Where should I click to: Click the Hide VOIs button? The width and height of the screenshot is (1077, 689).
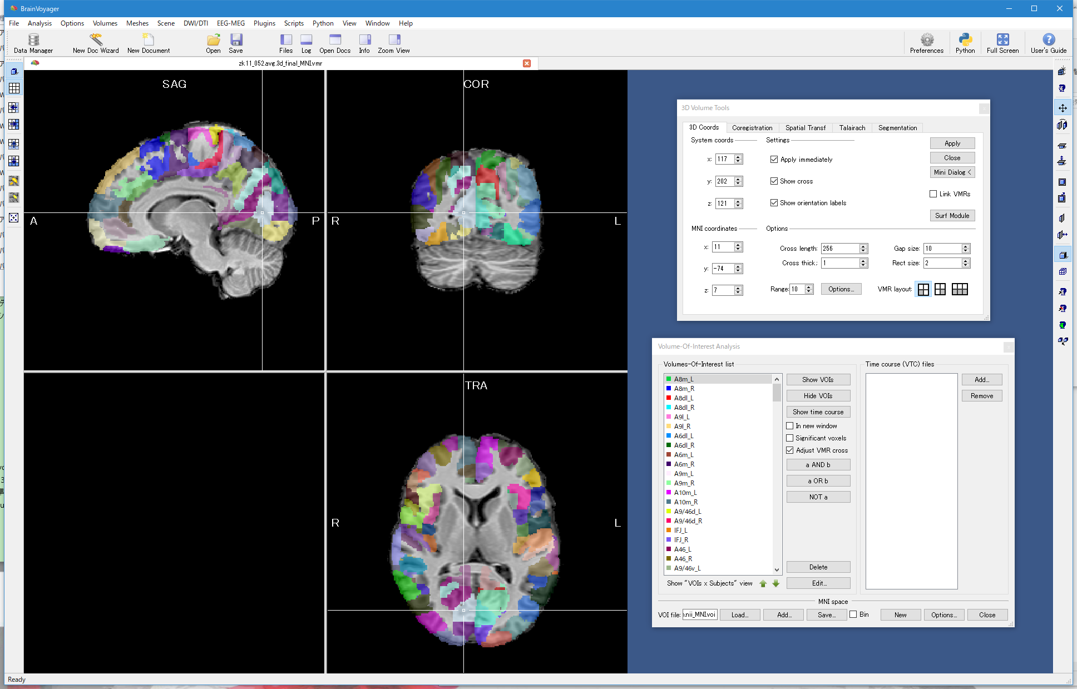click(818, 396)
